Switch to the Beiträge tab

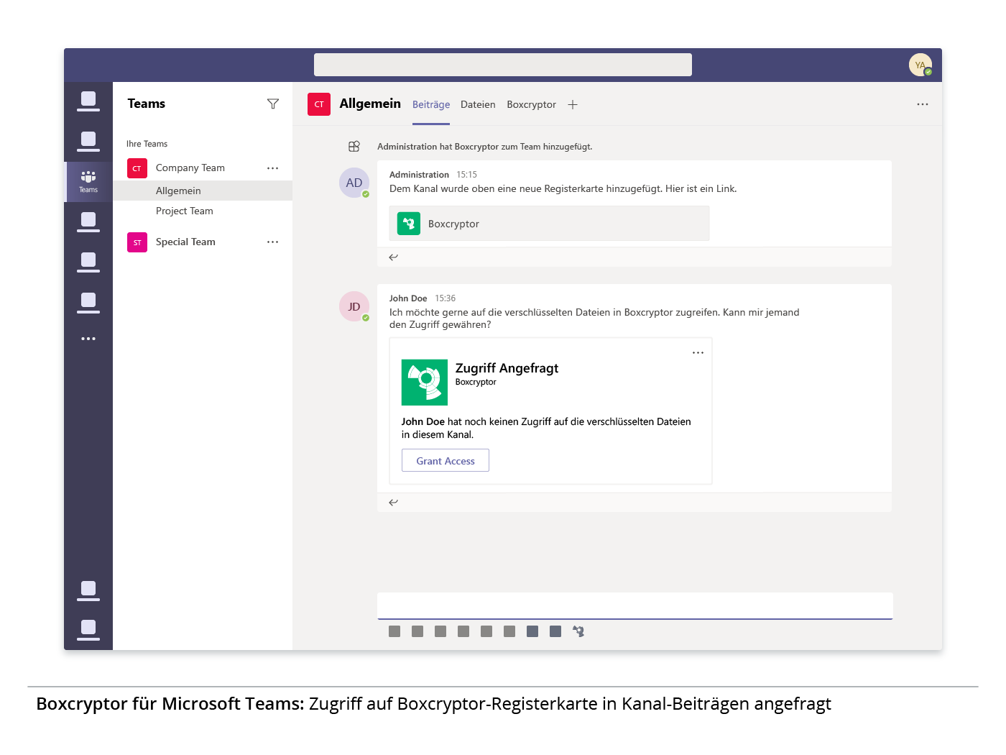point(431,105)
